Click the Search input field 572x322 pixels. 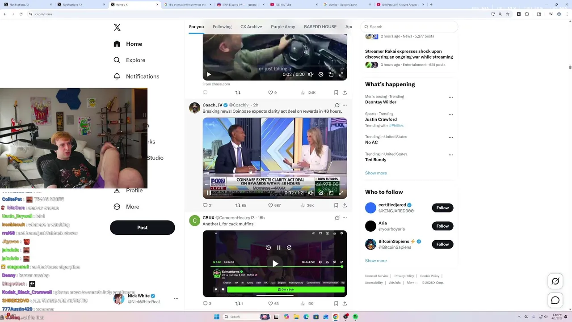[409, 27]
